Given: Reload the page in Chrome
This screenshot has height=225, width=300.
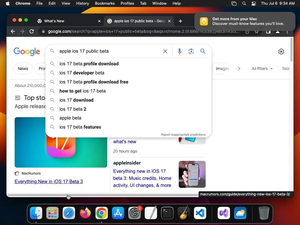Looking at the screenshot, I should click(x=32, y=31).
